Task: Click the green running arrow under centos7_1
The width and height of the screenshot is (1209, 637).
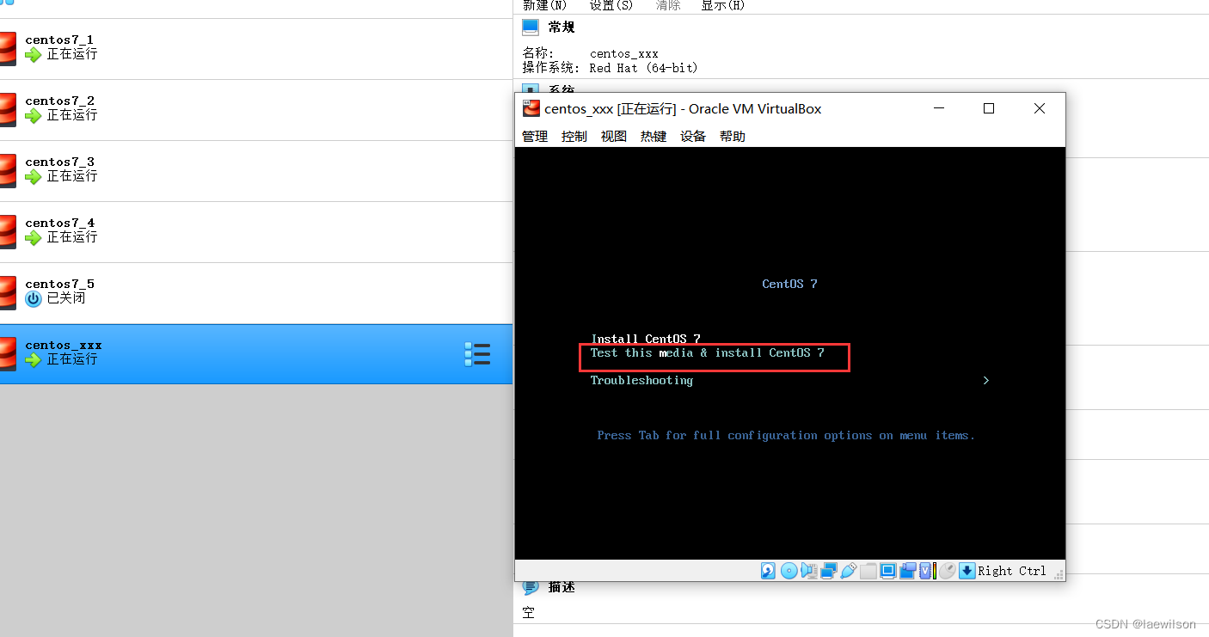Action: pos(34,55)
